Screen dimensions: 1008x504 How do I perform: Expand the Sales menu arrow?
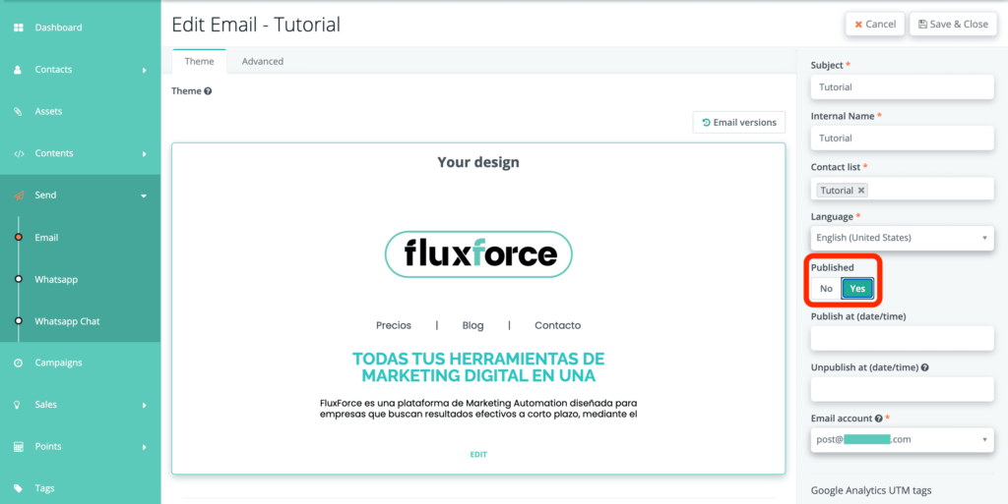[x=144, y=405]
